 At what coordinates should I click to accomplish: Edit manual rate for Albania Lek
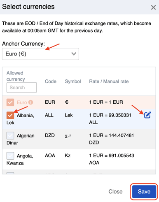[147, 115]
